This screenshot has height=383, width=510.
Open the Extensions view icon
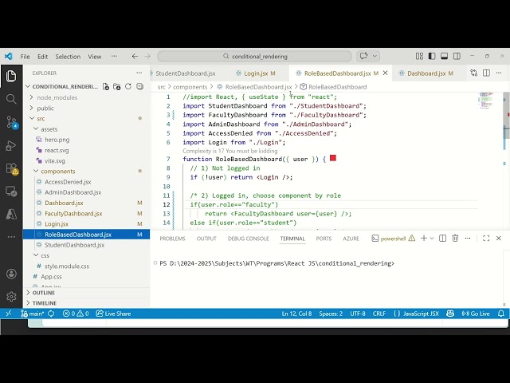pyautogui.click(x=12, y=168)
